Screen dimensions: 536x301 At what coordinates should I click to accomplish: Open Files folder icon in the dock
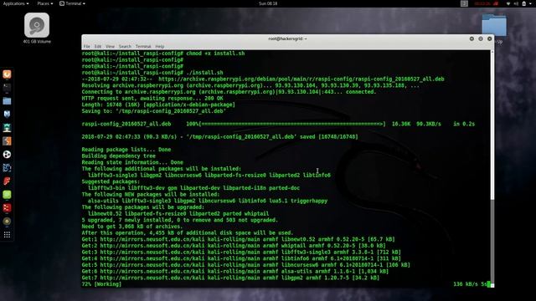point(7,101)
